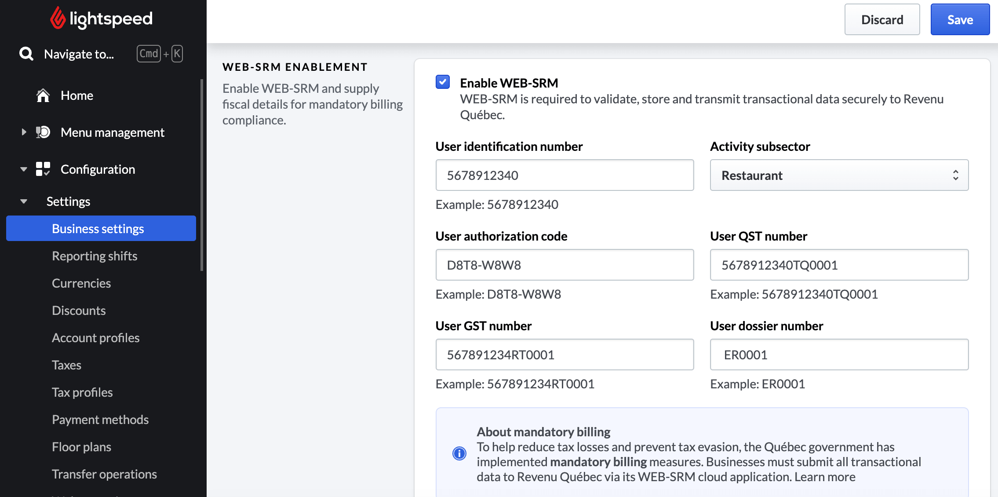998x497 pixels.
Task: Collapse the Configuration section arrow
Action: point(24,169)
